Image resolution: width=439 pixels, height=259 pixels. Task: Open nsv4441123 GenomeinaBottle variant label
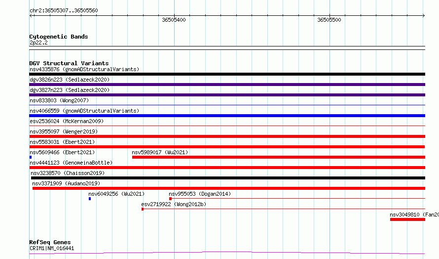tap(71, 163)
